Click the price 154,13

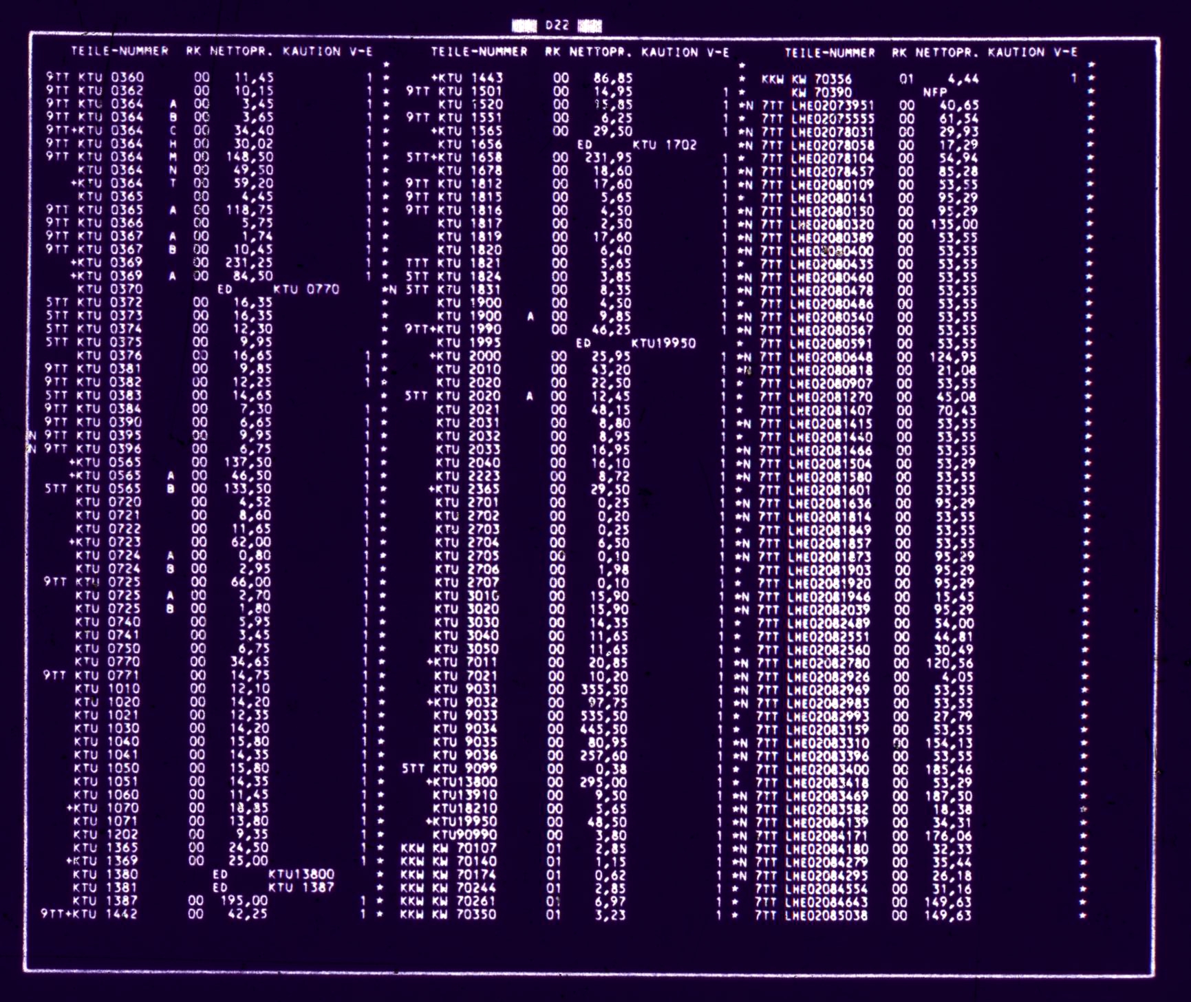[949, 743]
